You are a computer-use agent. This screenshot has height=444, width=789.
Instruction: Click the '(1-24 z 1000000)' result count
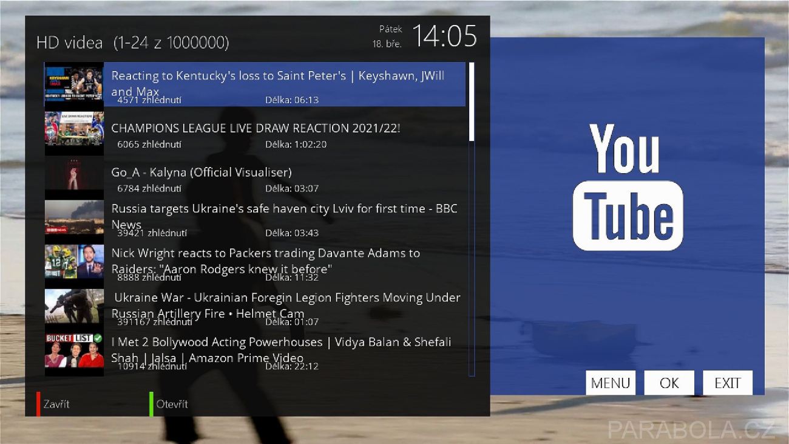pyautogui.click(x=171, y=43)
